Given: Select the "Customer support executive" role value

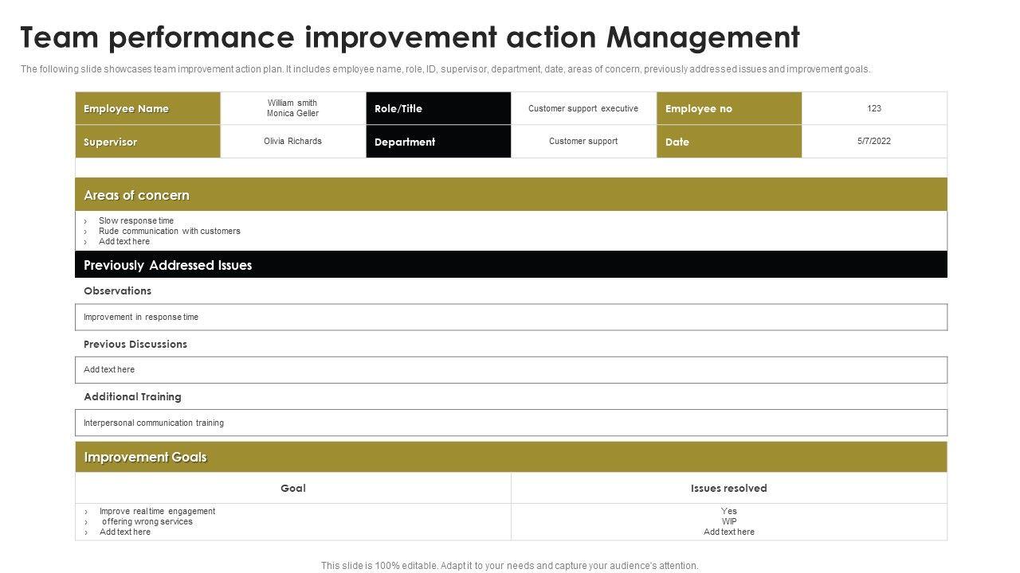Looking at the screenshot, I should click(583, 108).
